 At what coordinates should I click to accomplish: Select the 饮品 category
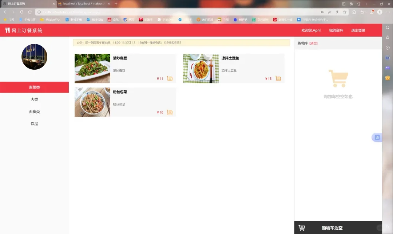click(x=34, y=123)
